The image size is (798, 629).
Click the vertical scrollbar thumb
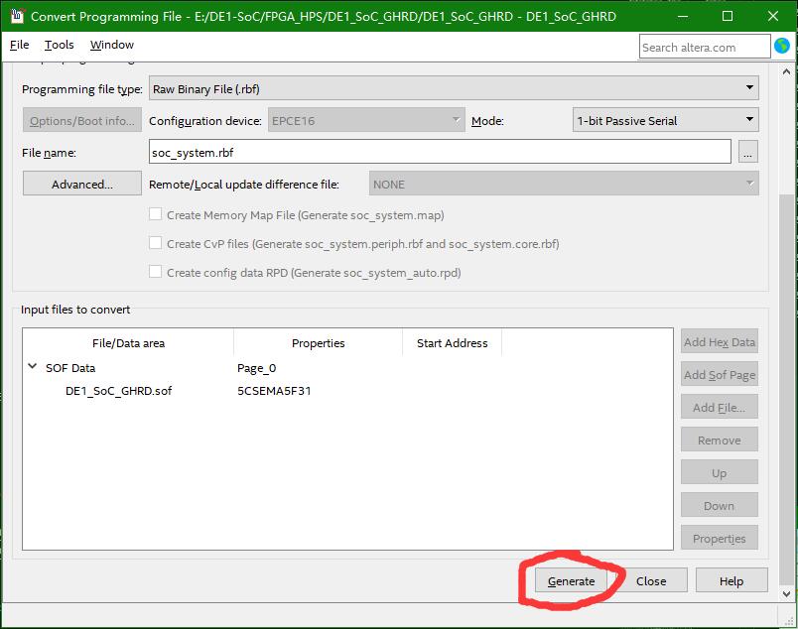coord(786,388)
